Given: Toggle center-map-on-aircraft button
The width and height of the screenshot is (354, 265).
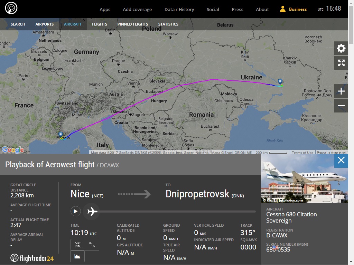Looking at the screenshot, I should click(x=78, y=245).
